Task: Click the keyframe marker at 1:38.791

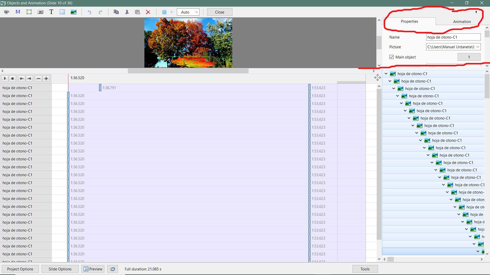Action: click(100, 88)
